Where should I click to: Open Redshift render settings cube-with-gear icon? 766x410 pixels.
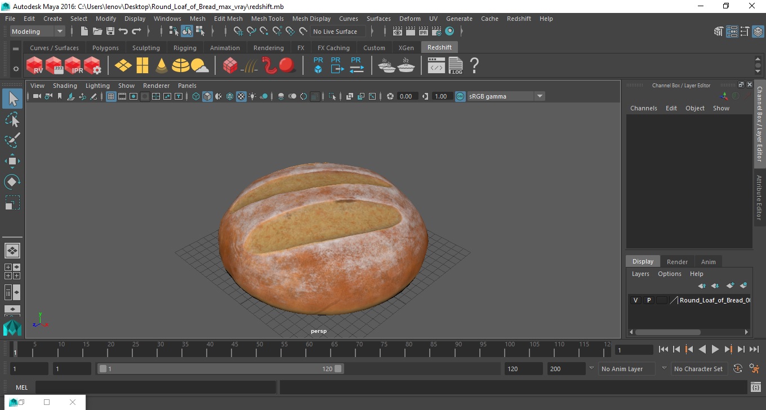click(x=92, y=66)
